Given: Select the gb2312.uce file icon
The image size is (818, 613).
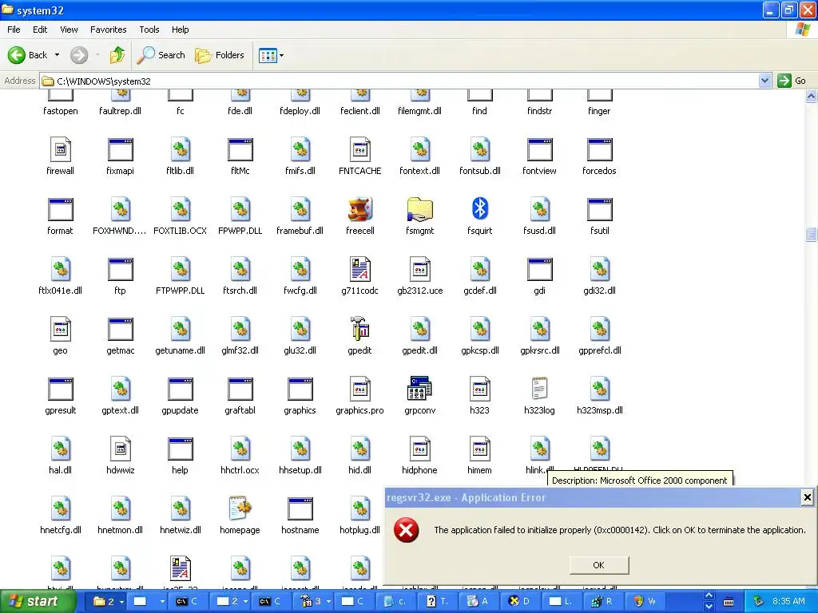Looking at the screenshot, I should (x=420, y=270).
